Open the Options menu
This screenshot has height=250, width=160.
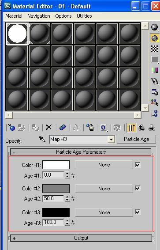pyautogui.click(x=63, y=16)
